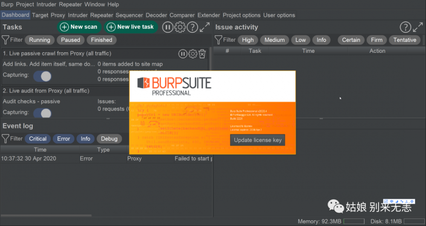Sort issues by the Action column header
The image size is (426, 226).
tap(377, 51)
